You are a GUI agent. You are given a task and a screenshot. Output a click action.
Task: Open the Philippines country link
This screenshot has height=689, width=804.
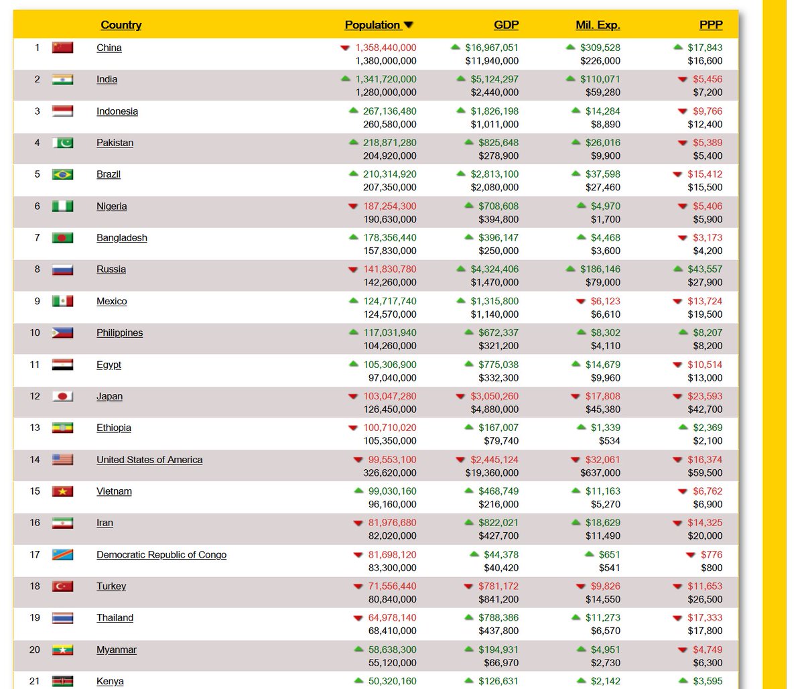tap(119, 333)
